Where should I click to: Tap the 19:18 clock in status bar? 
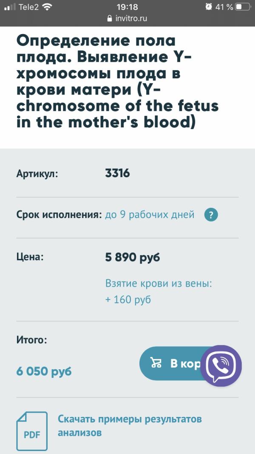pyautogui.click(x=127, y=7)
